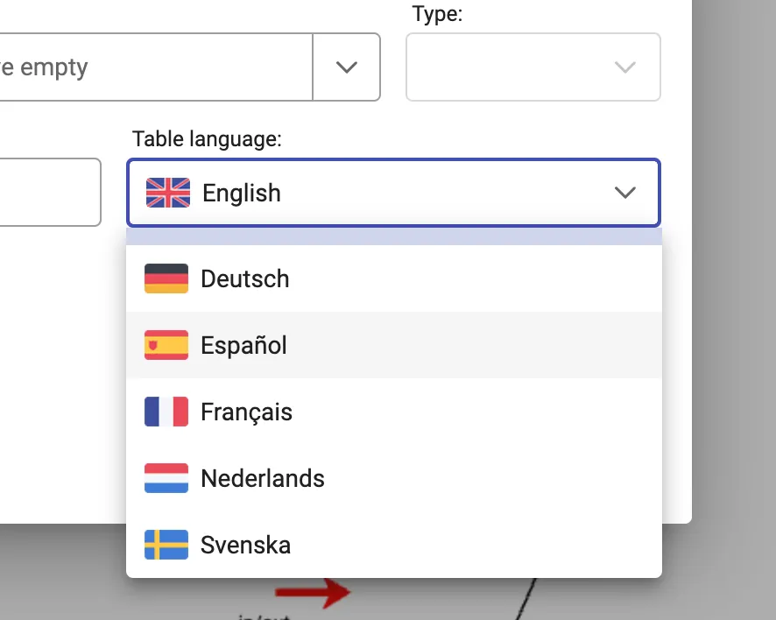This screenshot has width=776, height=620.
Task: Click the Type field's chevron arrow
Action: (x=624, y=67)
